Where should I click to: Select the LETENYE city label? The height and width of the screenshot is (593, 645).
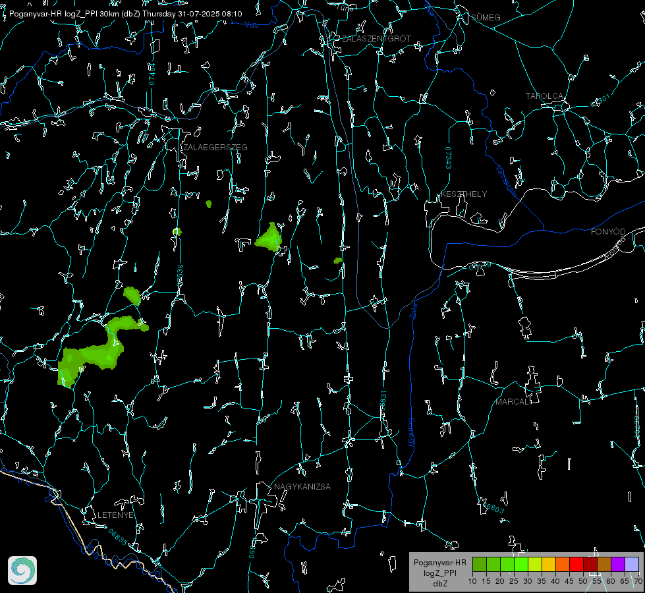point(115,515)
